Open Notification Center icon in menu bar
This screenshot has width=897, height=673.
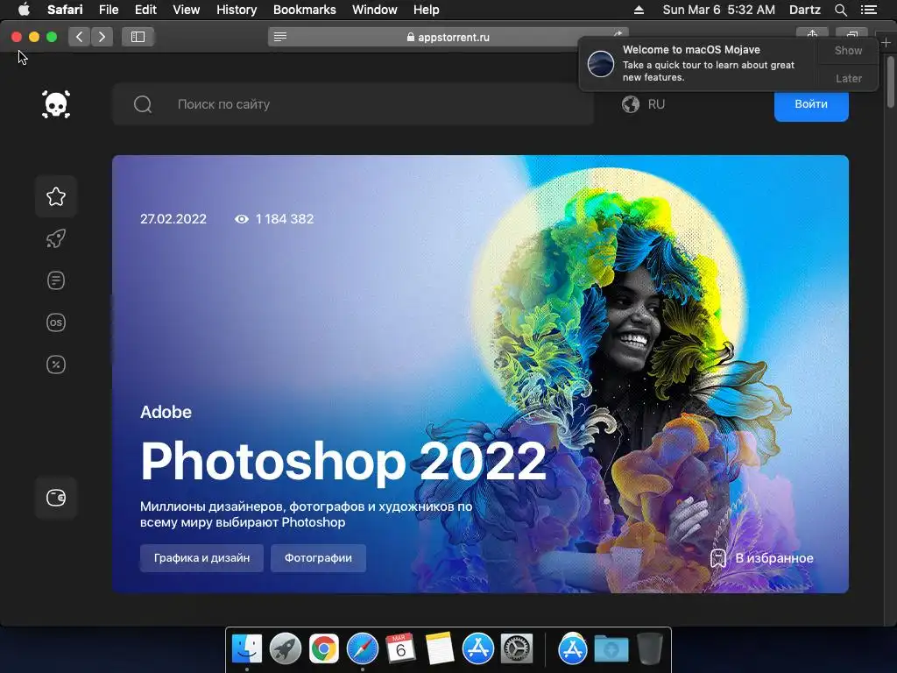(868, 10)
